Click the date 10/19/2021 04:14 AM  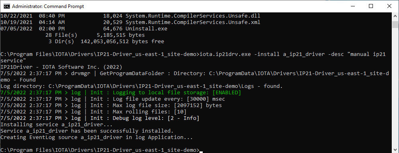33,22
